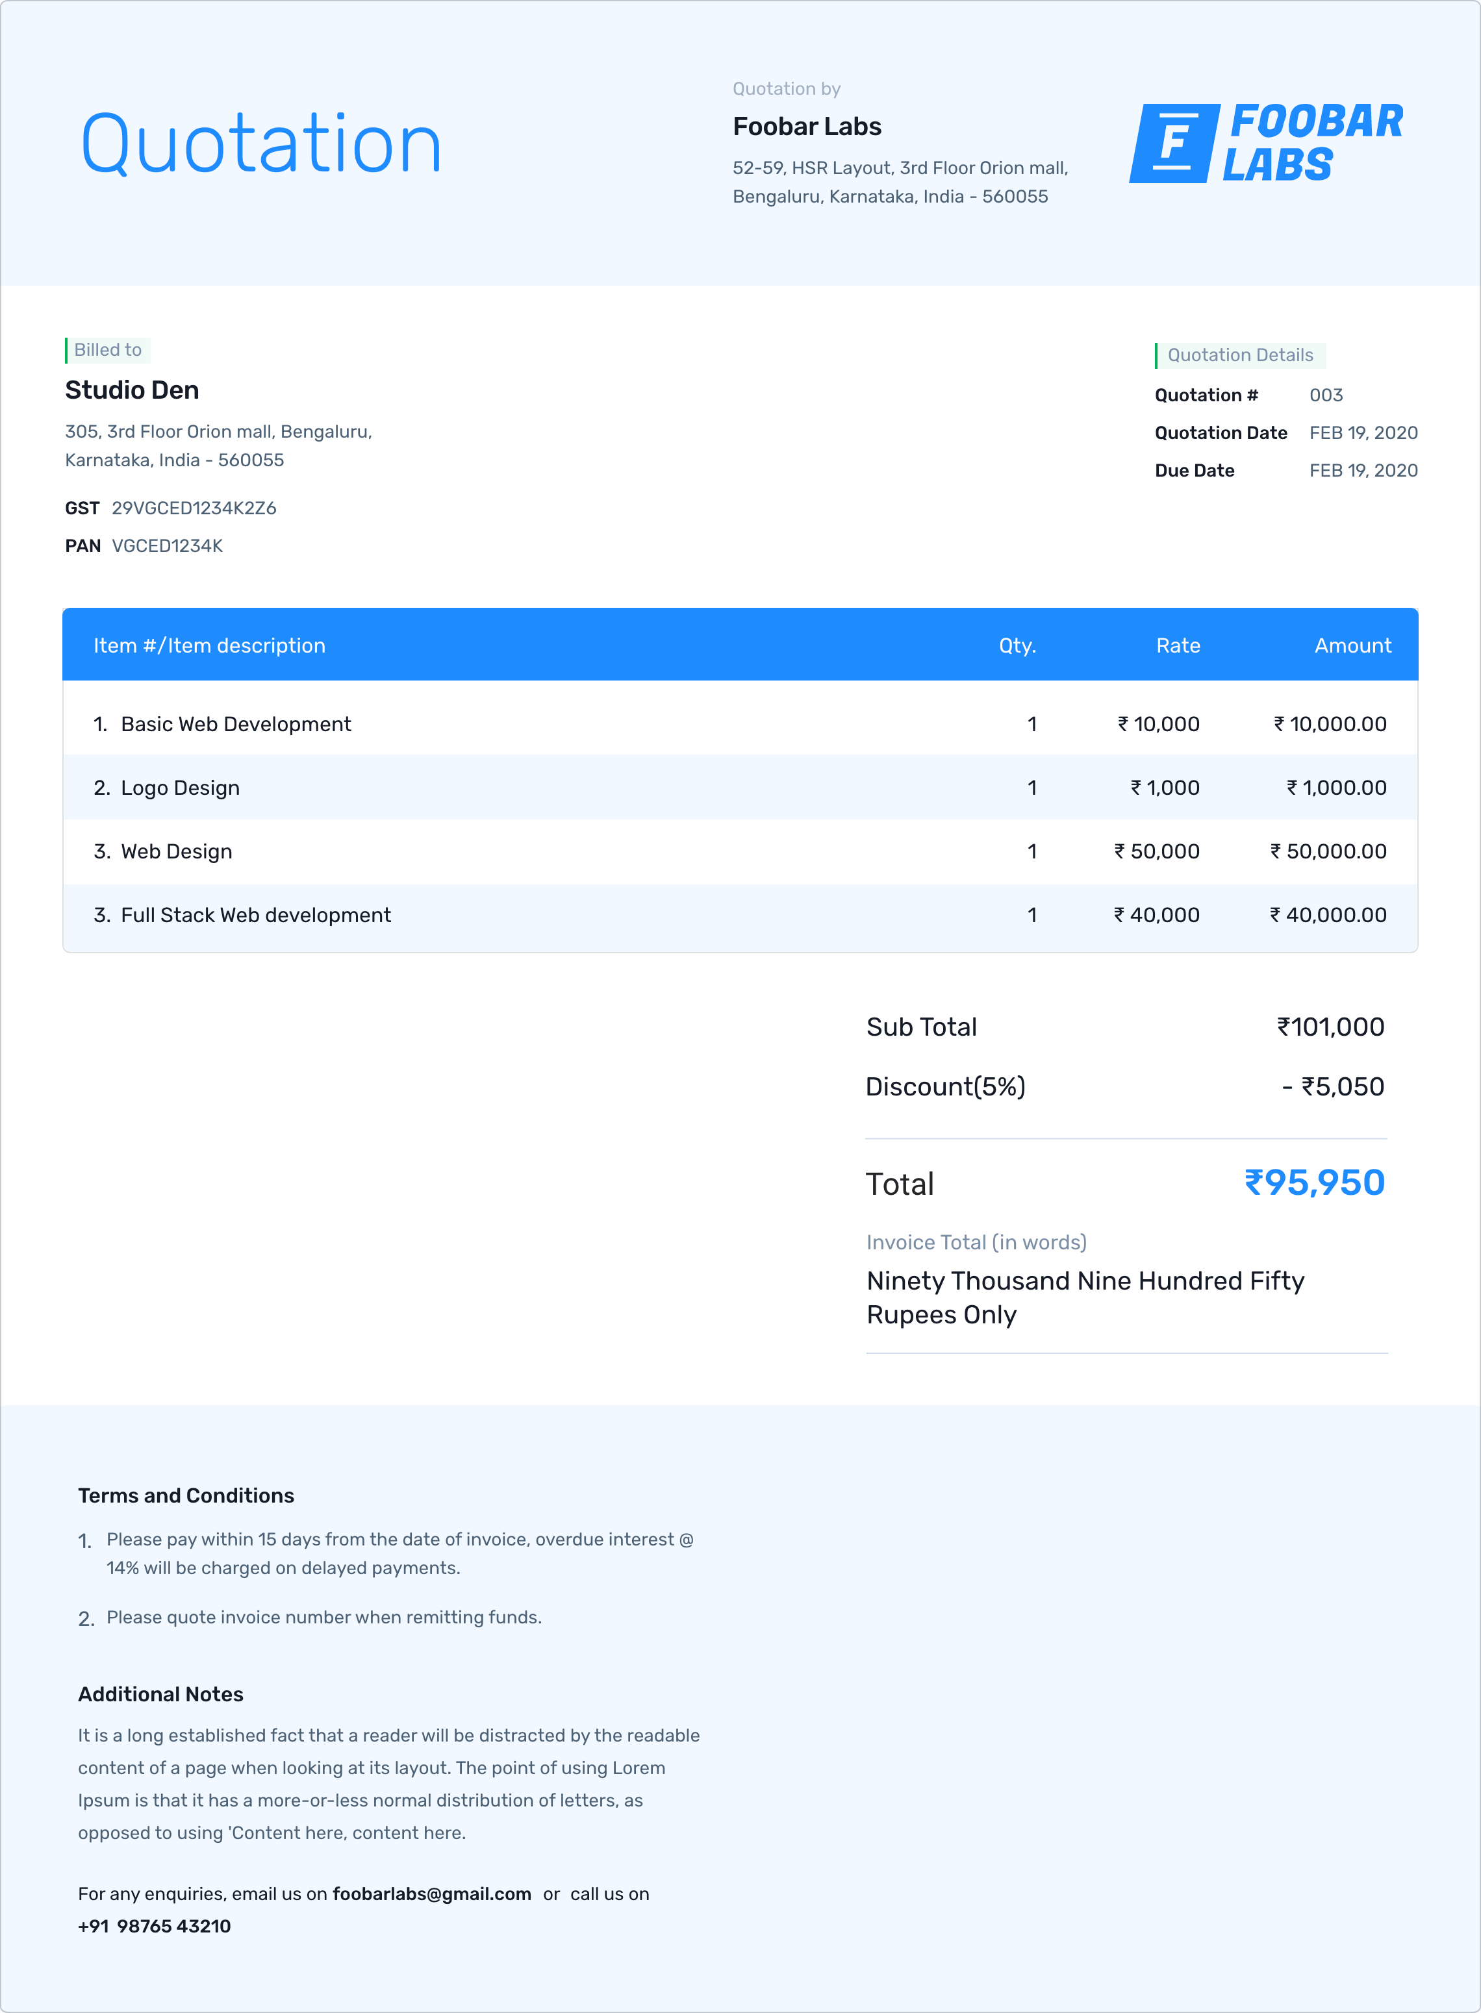Click the Foobar Labs company name
Viewport: 1481px width, 2013px height.
click(x=806, y=127)
